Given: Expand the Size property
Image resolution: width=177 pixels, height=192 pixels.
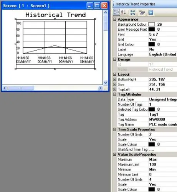Looking at the screenshot, I should click(115, 84).
